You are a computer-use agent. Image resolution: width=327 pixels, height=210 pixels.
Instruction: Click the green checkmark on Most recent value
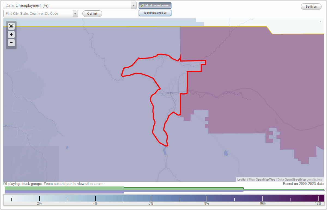(142, 5)
